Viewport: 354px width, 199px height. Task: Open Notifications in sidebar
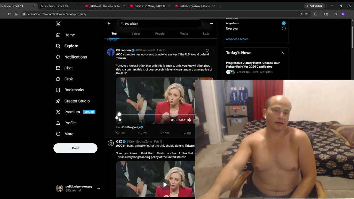(71, 57)
